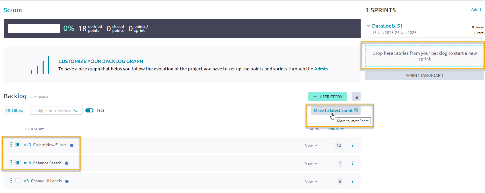Open the Admin link

pyautogui.click(x=321, y=69)
